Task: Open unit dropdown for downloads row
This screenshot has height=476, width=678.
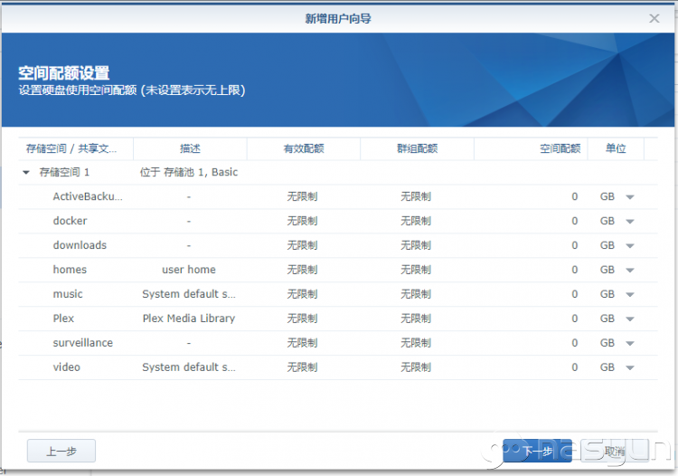Action: (630, 245)
